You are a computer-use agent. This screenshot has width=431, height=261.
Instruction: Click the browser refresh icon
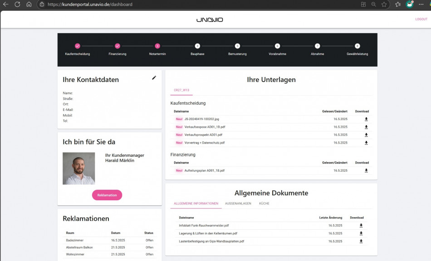17,5
